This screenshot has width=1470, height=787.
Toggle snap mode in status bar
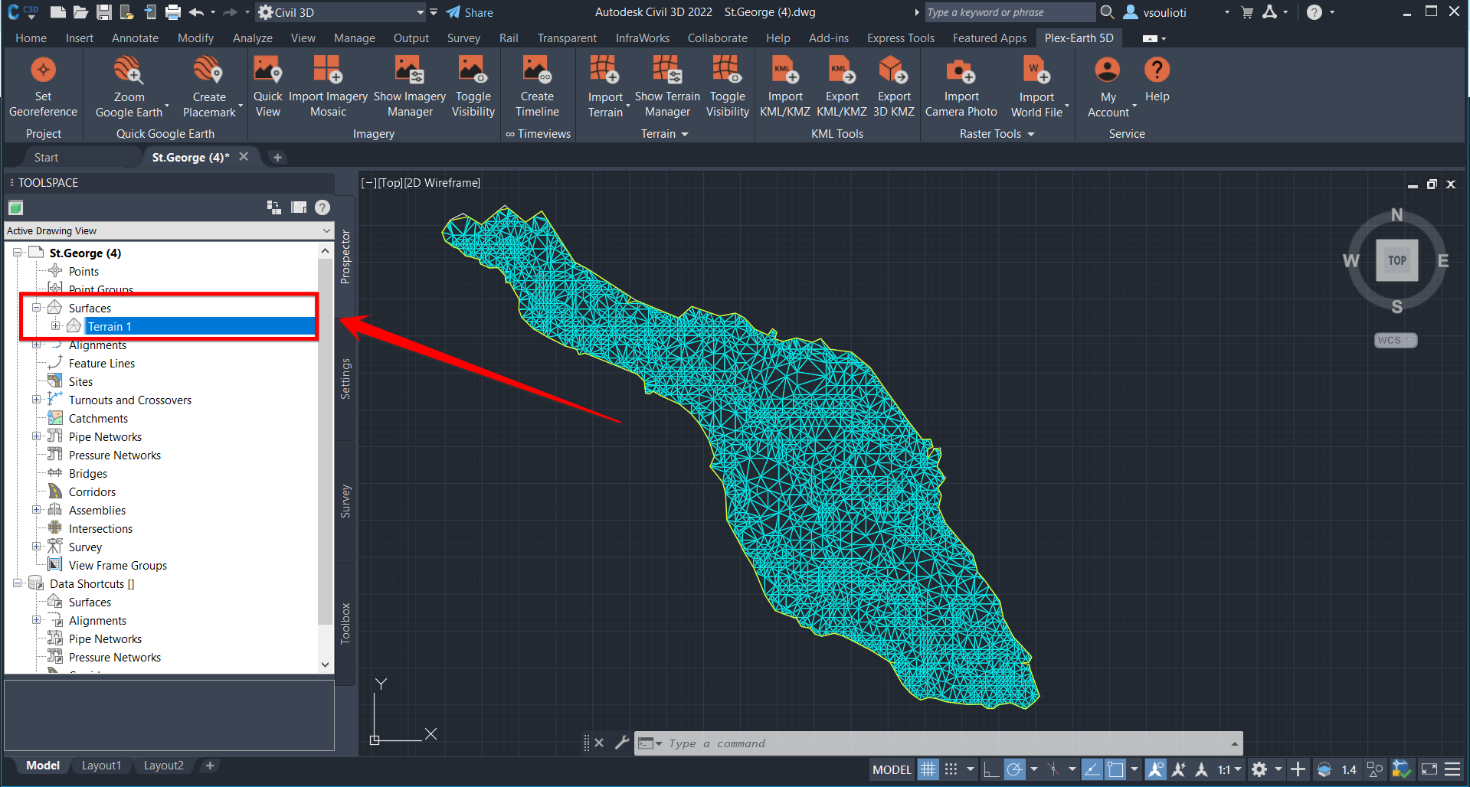tap(951, 769)
